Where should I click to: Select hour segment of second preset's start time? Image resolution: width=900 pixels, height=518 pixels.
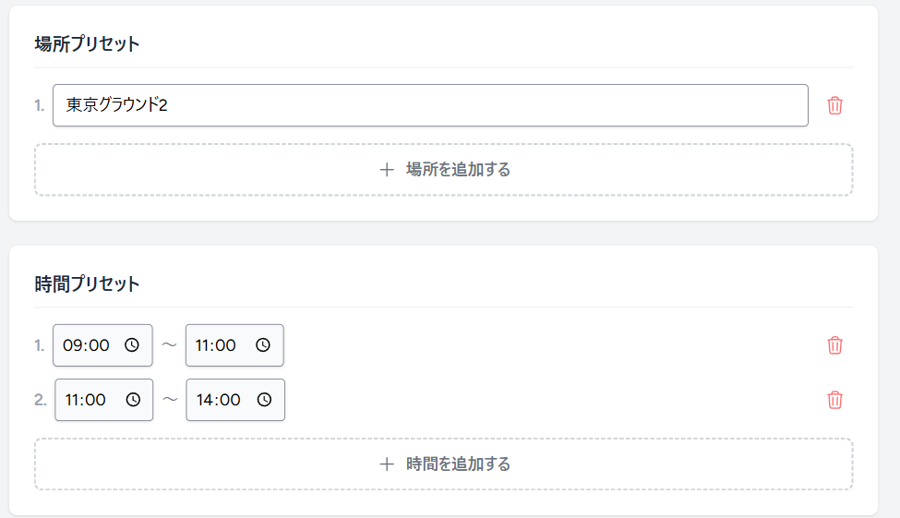72,400
